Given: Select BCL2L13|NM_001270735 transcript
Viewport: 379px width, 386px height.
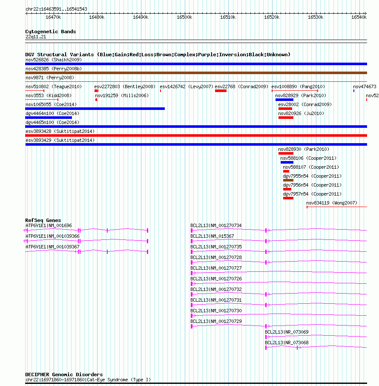Looking at the screenshot, I should click(216, 247).
